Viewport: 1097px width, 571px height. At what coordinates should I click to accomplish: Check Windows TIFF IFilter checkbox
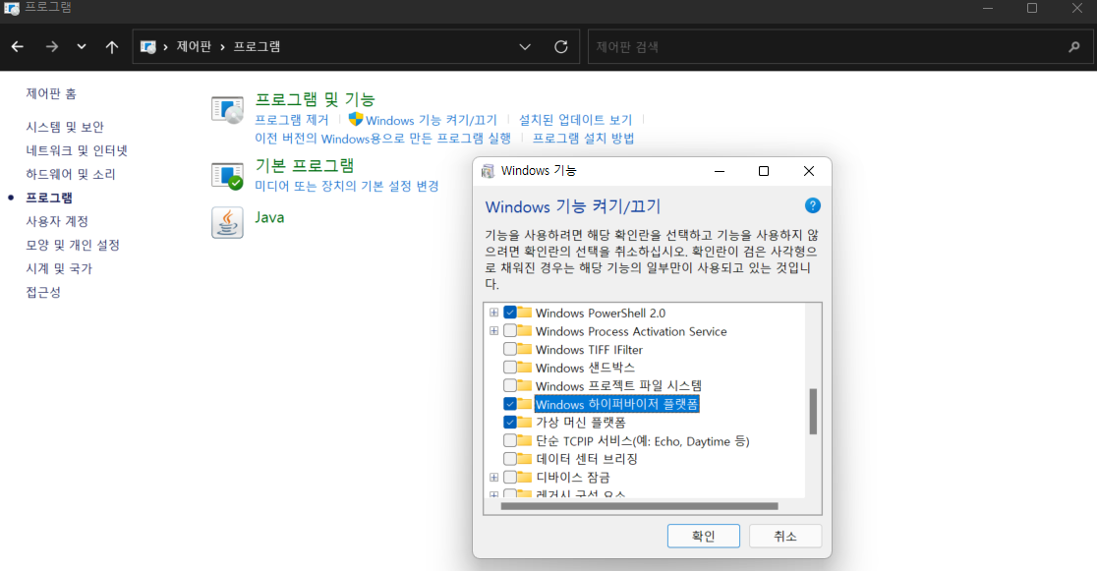[510, 349]
